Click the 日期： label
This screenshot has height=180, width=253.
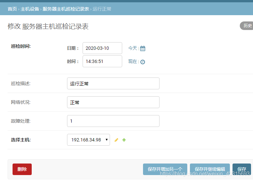[73, 48]
